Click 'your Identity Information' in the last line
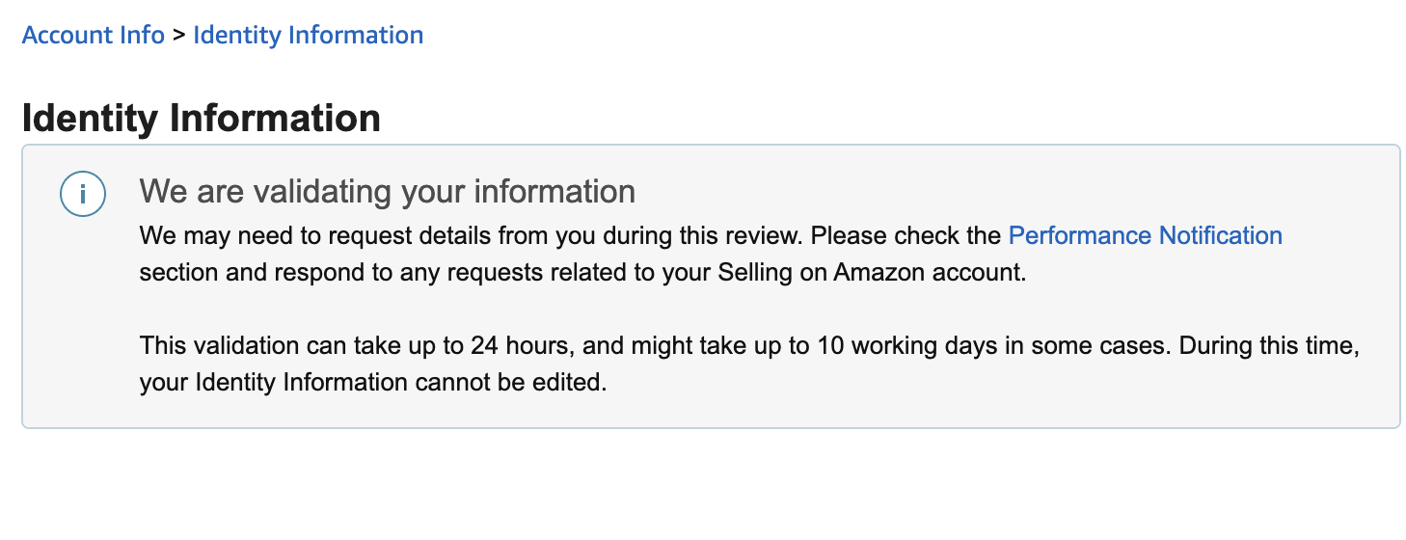1406x540 pixels. coord(274,382)
